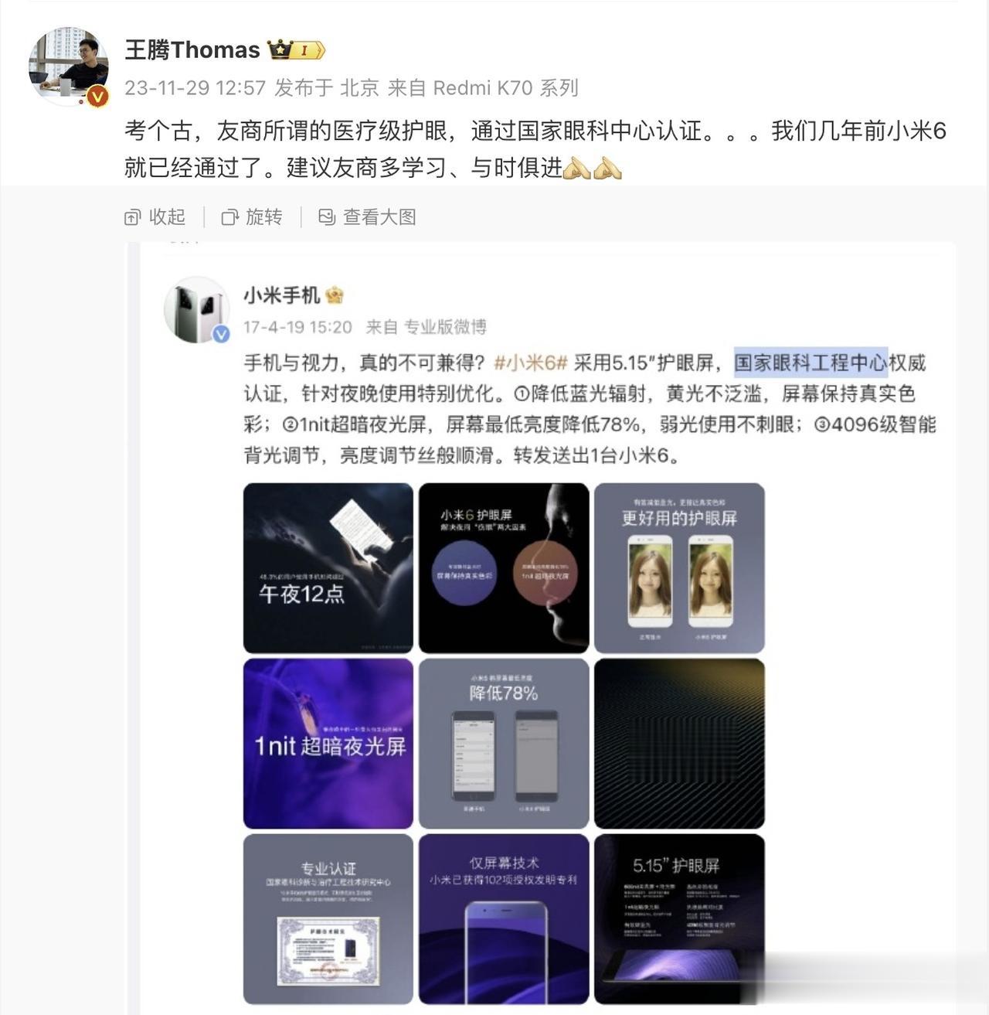Screen dimensions: 989x1015
Task: Open the 仅屏幕技术 patents thumbnail
Action: click(504, 919)
